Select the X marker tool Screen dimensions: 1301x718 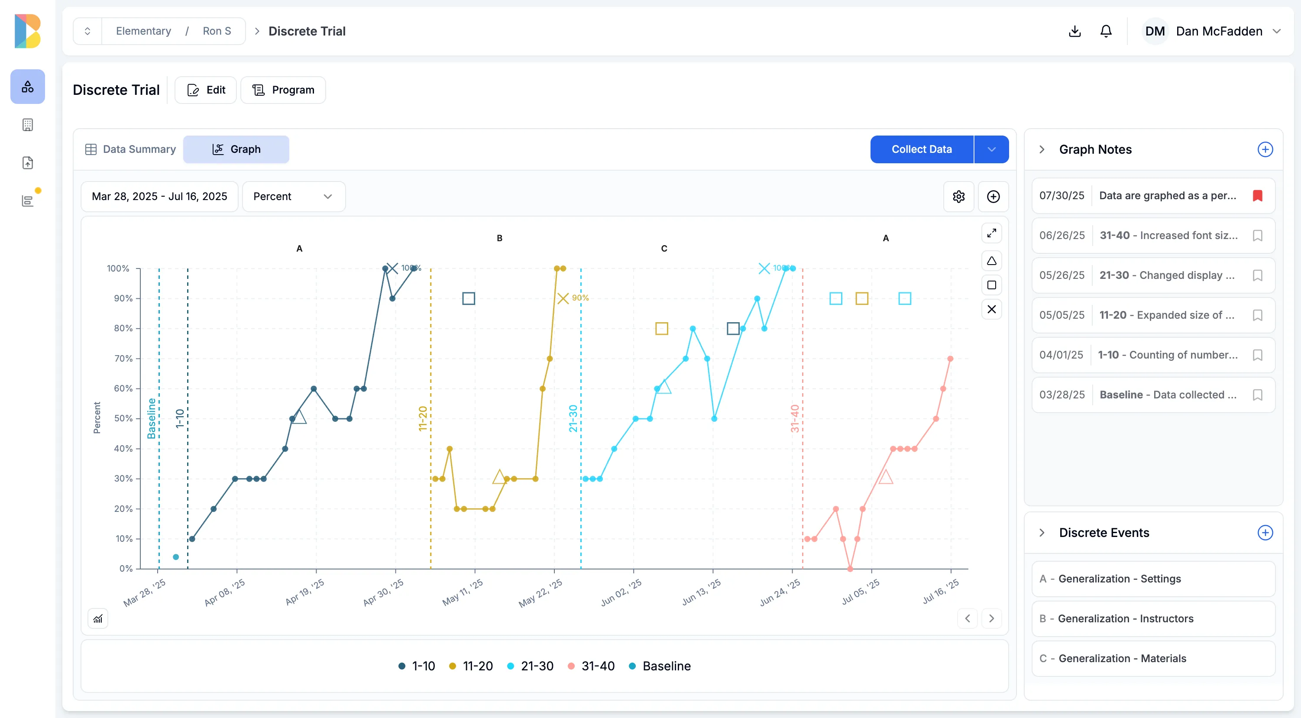click(x=992, y=310)
